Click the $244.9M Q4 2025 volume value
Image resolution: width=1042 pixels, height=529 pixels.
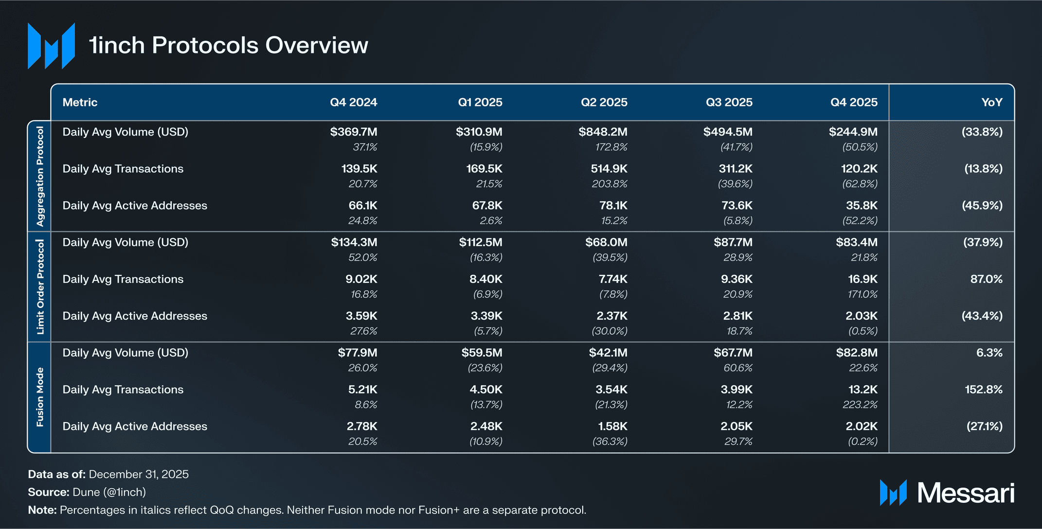tap(853, 132)
